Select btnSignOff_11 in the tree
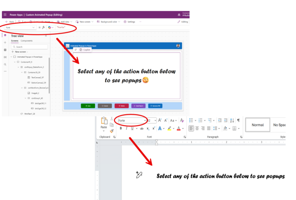 [x=40, y=103]
